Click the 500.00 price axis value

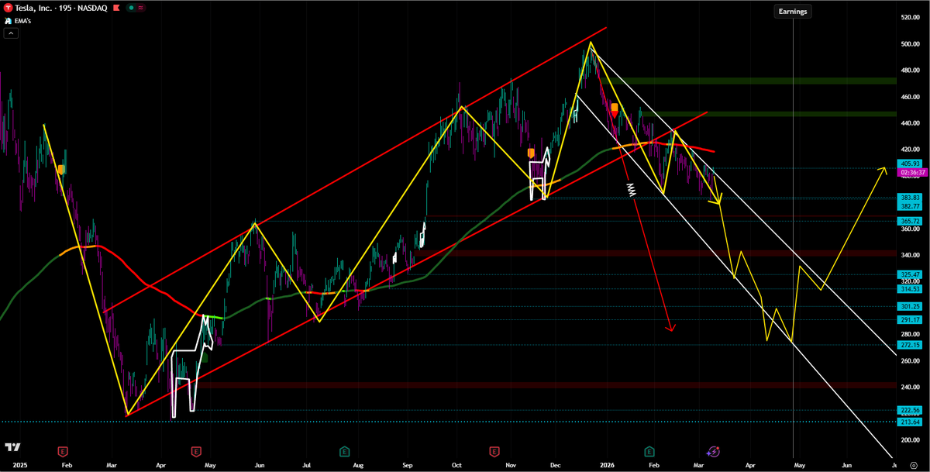[910, 44]
